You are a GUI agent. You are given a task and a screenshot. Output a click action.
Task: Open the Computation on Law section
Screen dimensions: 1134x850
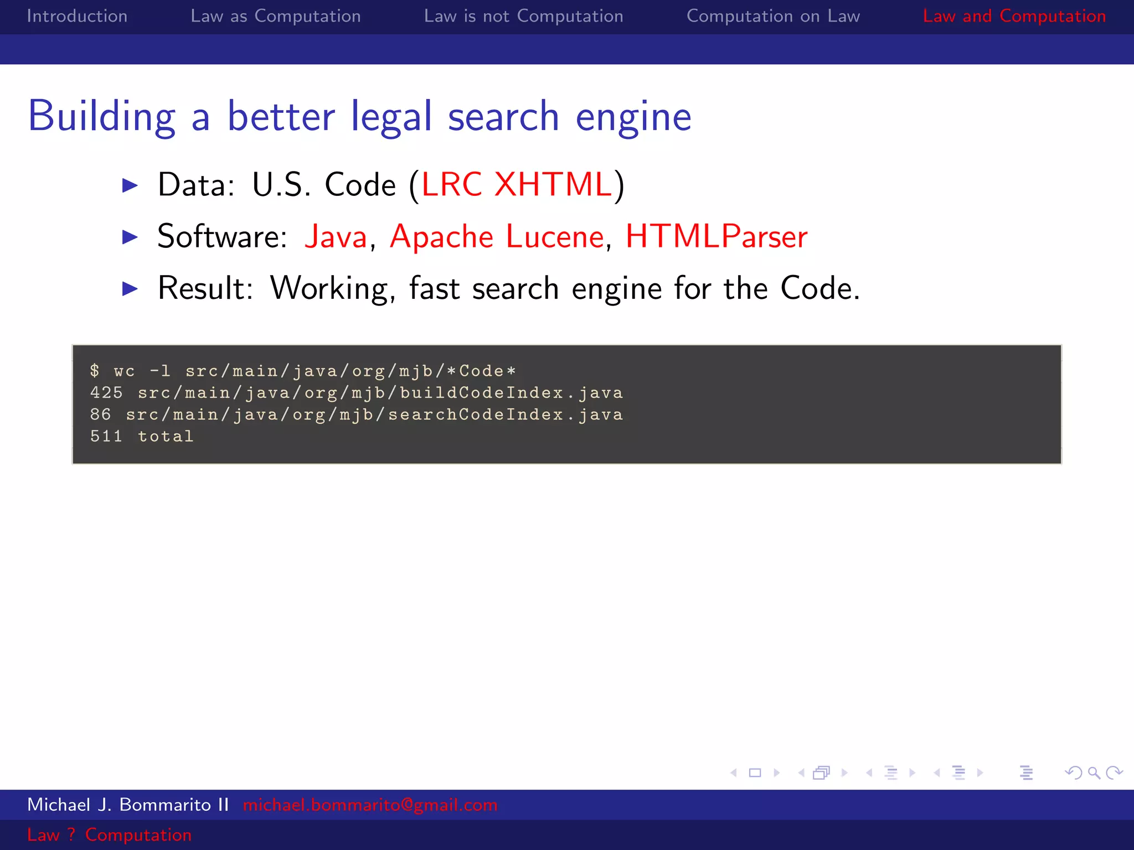click(x=774, y=16)
